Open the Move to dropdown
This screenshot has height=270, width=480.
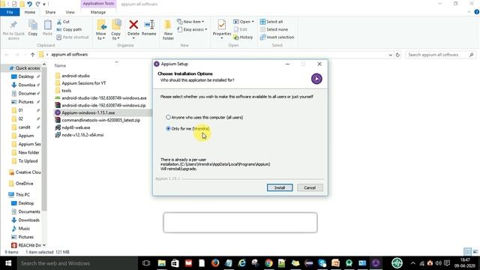coord(101,30)
